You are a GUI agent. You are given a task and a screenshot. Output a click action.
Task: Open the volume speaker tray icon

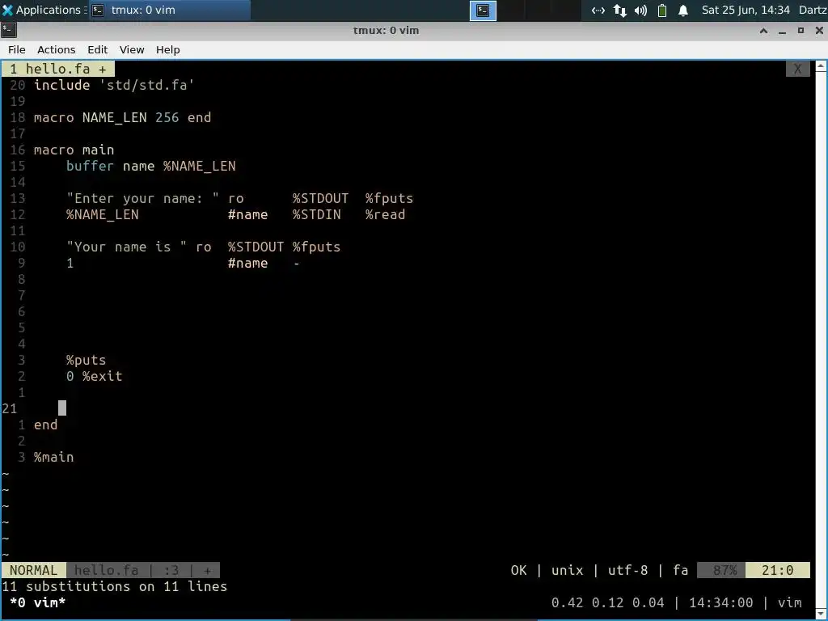click(640, 10)
